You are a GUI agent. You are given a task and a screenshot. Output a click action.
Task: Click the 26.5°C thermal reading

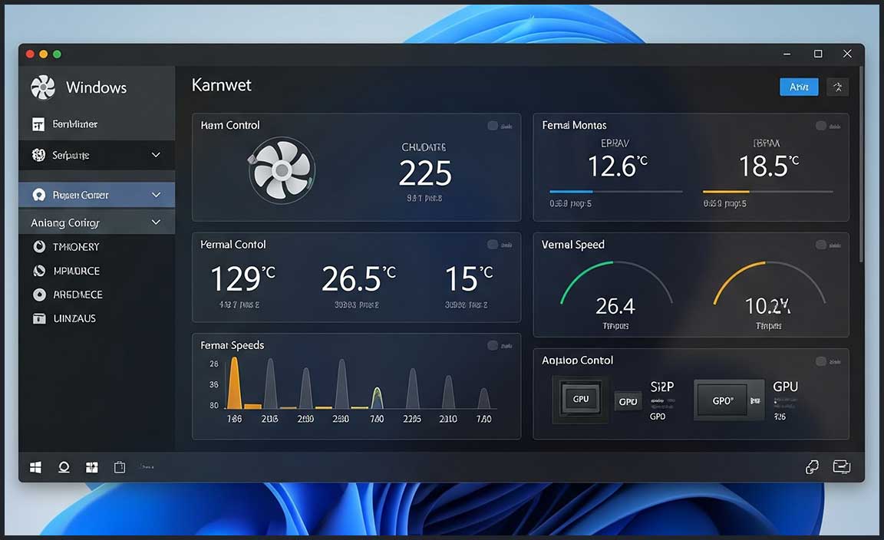point(358,278)
